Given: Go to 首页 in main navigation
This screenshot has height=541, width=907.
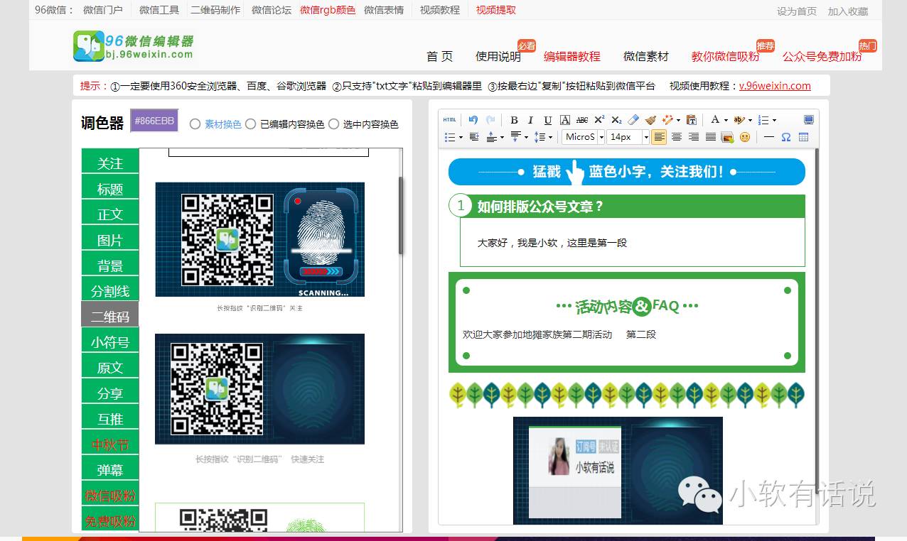Looking at the screenshot, I should tap(439, 56).
